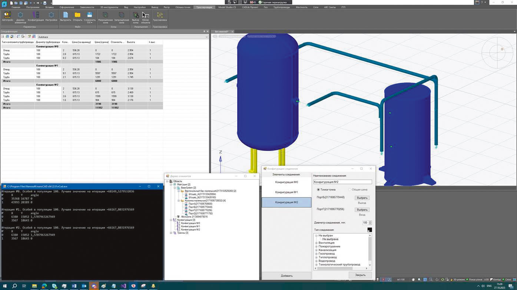Launch the Трассировка tool icon
Image resolution: width=517 pixels, height=290 pixels.
pyautogui.click(x=160, y=17)
